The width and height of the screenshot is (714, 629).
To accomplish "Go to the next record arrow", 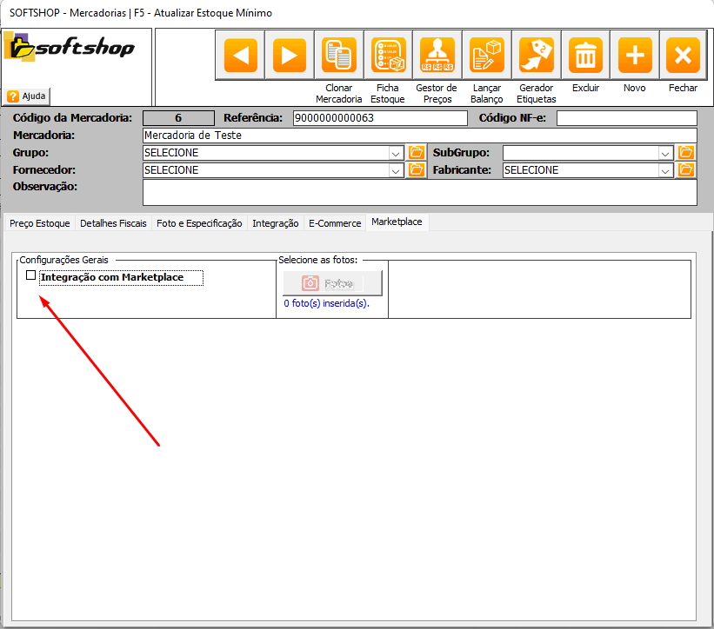I will [x=290, y=56].
